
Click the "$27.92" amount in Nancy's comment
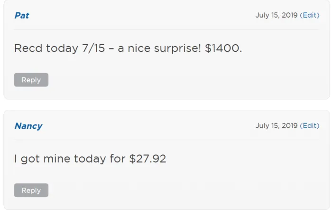click(x=148, y=159)
